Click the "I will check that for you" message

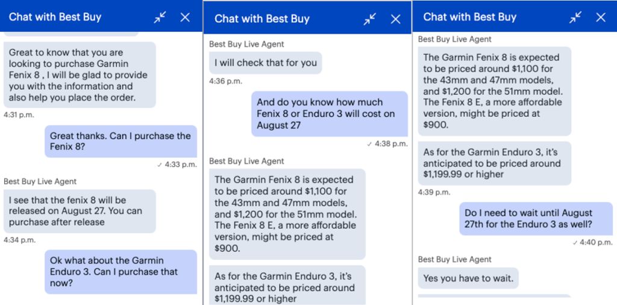(266, 63)
